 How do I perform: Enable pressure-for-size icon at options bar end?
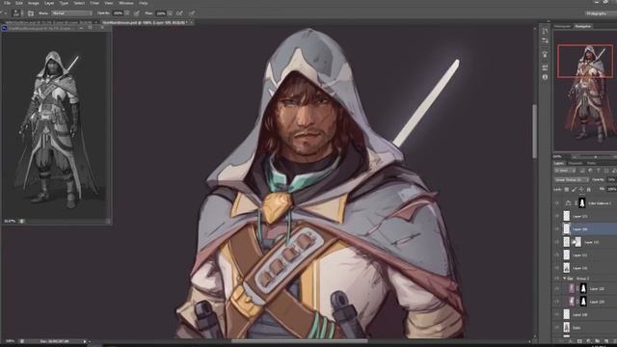click(192, 13)
